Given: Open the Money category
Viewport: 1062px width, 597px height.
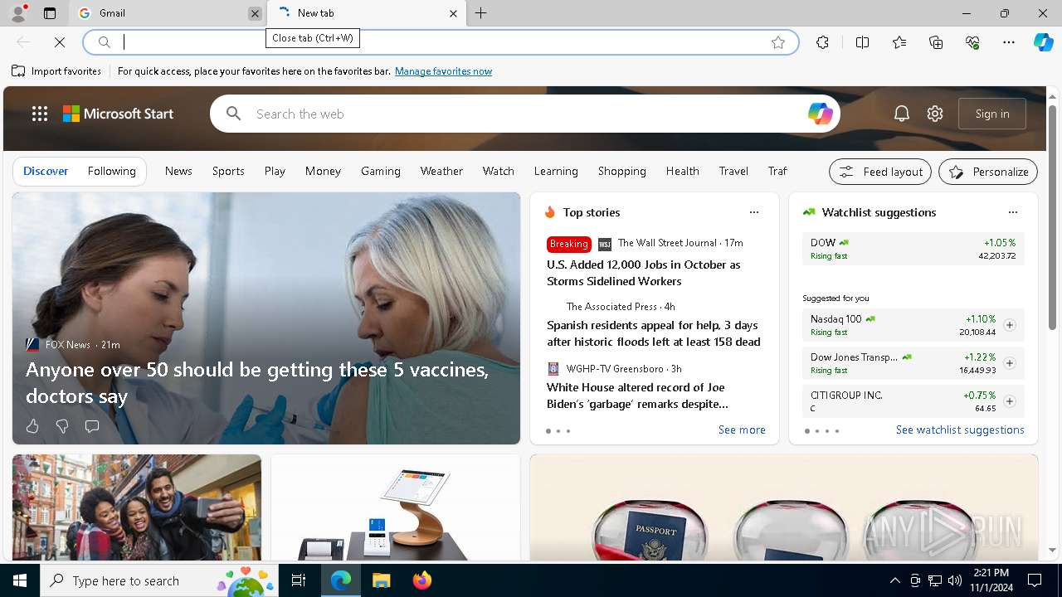Looking at the screenshot, I should click(x=323, y=171).
